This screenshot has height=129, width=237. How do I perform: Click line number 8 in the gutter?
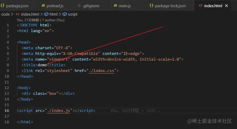click(x=8, y=65)
